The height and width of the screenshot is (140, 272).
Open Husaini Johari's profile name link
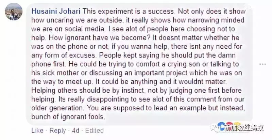click(x=56, y=12)
